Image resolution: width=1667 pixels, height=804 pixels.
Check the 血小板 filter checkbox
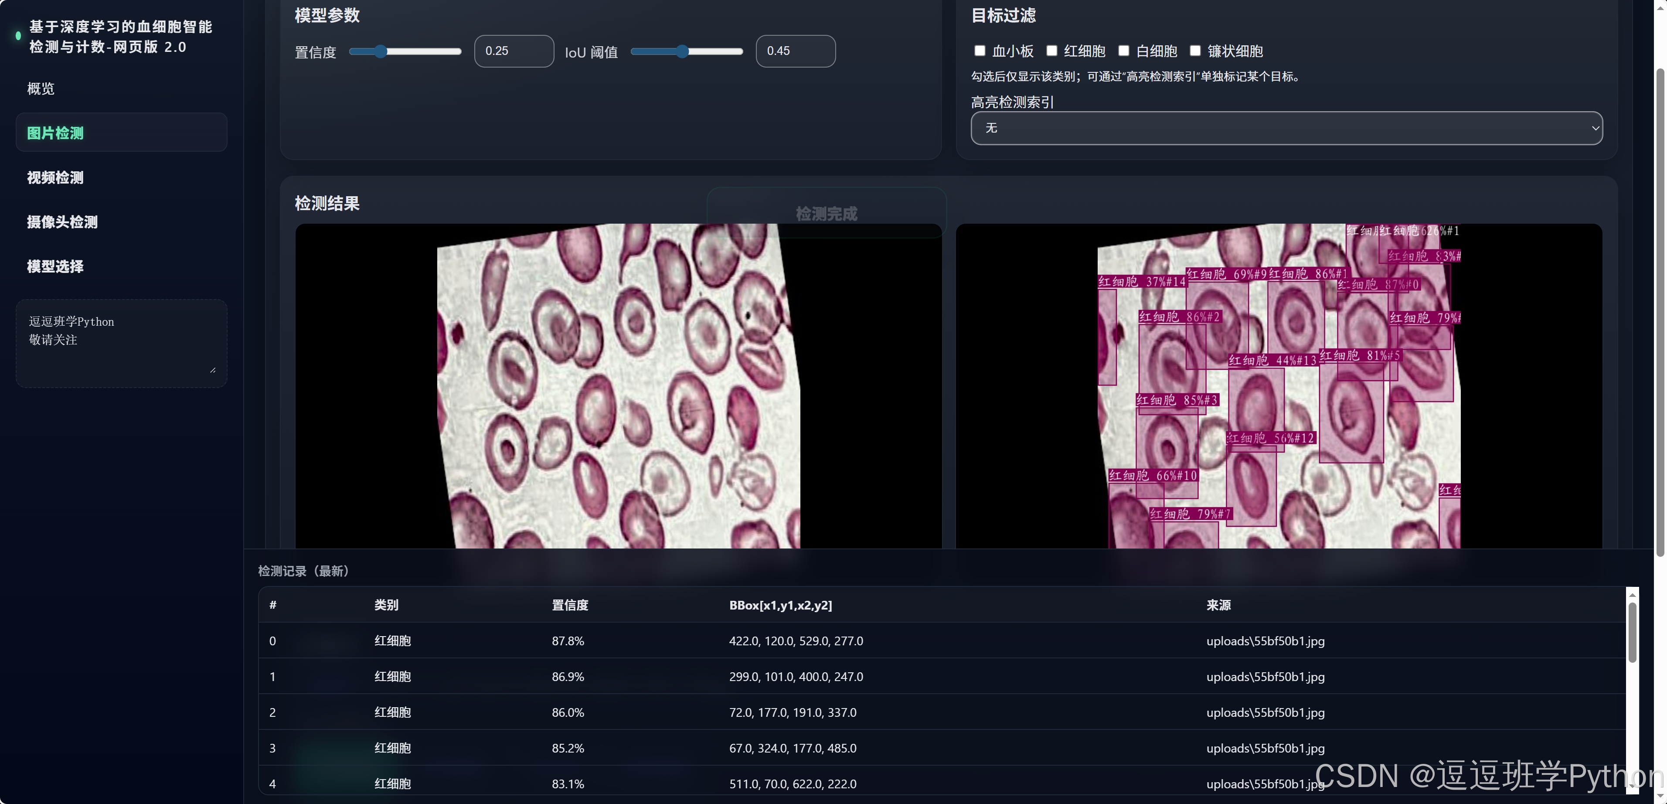pos(980,51)
